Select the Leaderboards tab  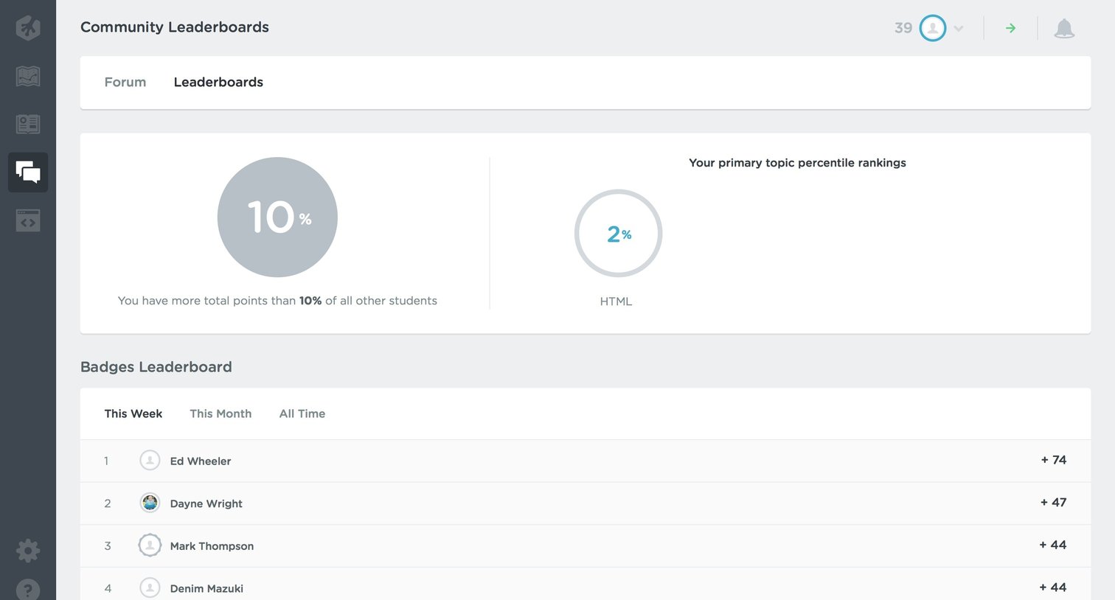(218, 82)
